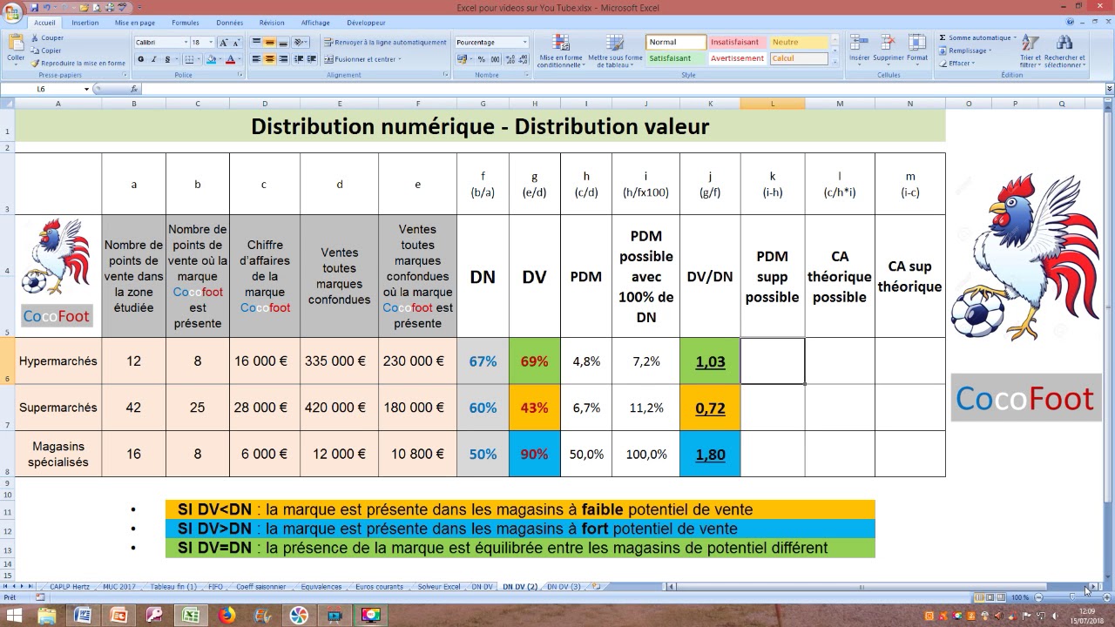Remove a decimal place
The image size is (1115, 627).
[523, 59]
